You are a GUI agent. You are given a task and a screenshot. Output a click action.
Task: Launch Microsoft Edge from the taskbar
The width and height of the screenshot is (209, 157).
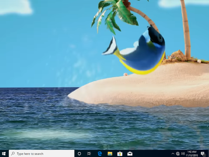[100, 154]
